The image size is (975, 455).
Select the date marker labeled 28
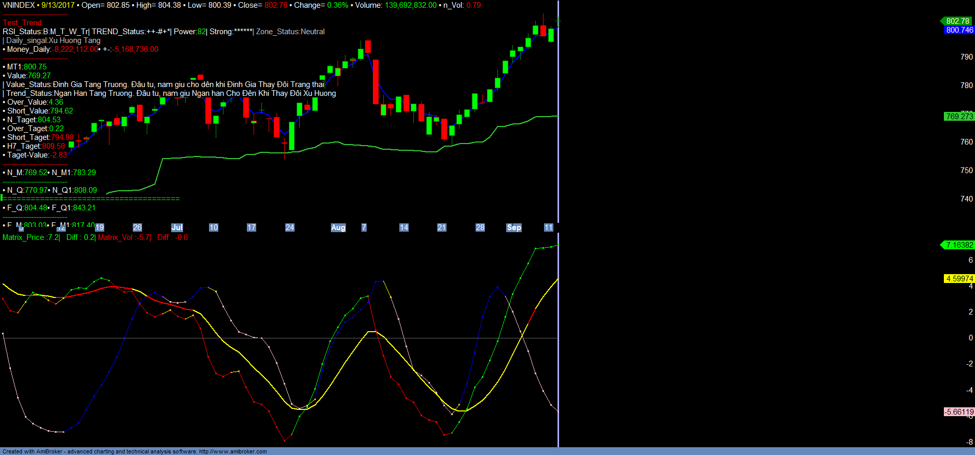pyautogui.click(x=480, y=227)
